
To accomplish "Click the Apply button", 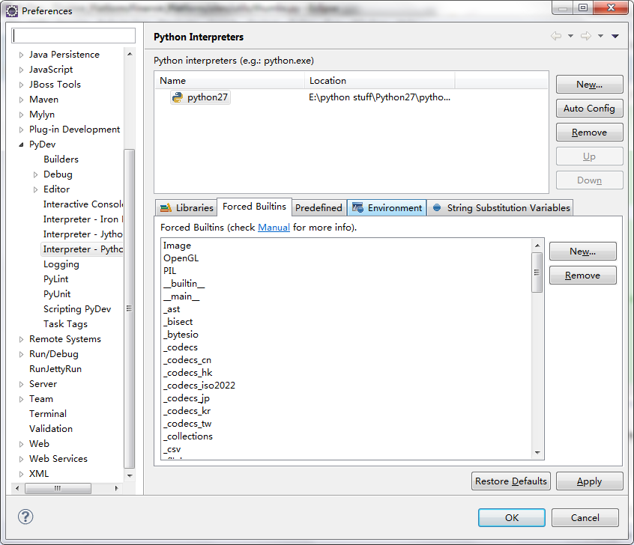I will 590,481.
